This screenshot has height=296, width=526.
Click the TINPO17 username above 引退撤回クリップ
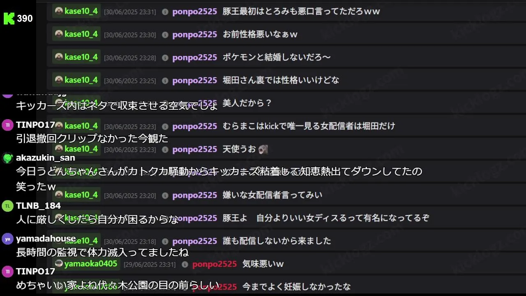coord(35,125)
